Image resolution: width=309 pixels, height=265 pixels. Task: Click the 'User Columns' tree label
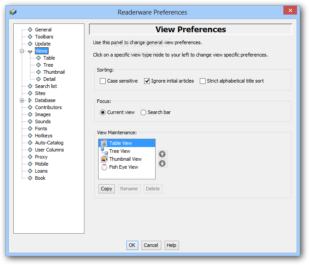pyautogui.click(x=50, y=150)
